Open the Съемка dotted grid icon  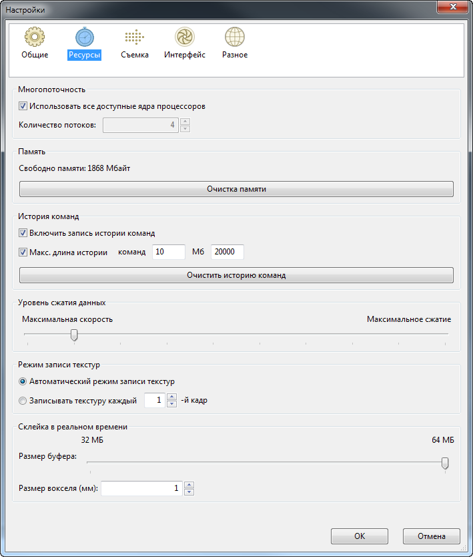[x=135, y=37]
